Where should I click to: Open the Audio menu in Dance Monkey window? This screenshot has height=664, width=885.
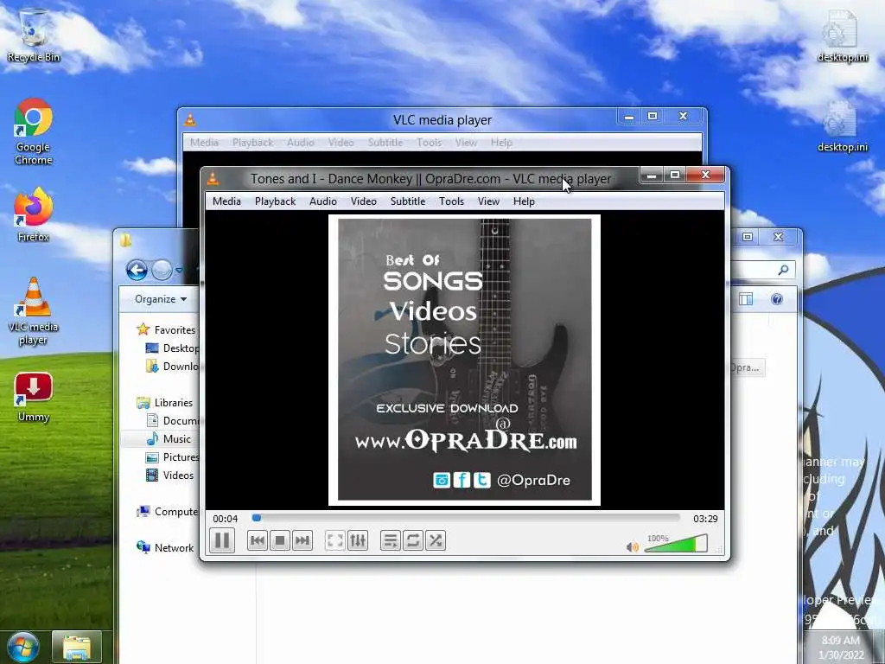tap(323, 201)
